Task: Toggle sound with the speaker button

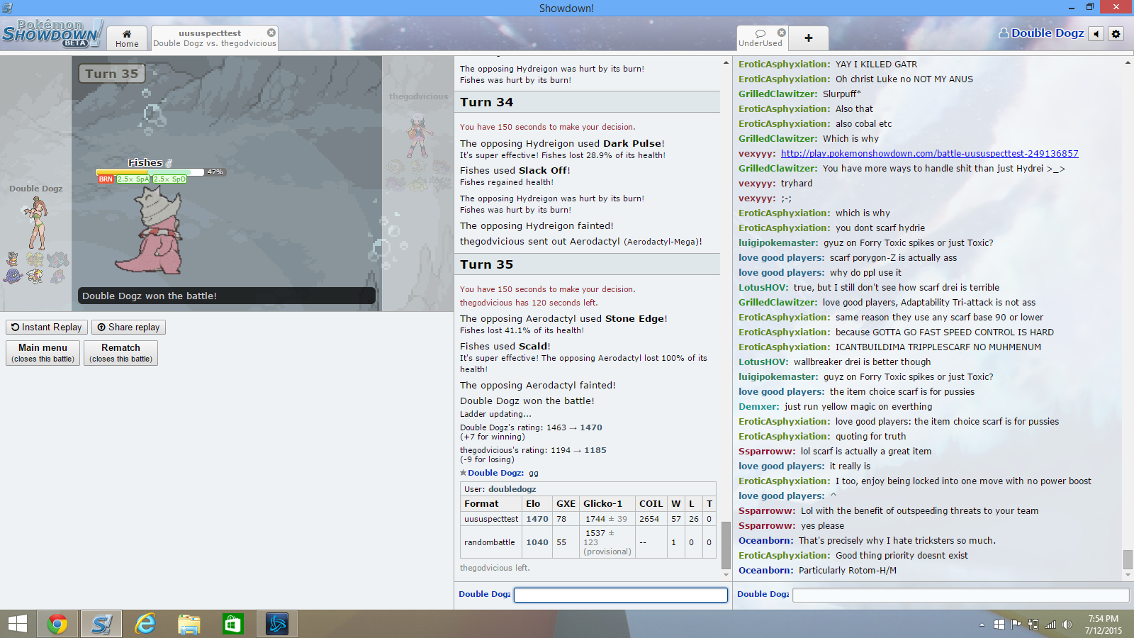Action: [x=1096, y=34]
